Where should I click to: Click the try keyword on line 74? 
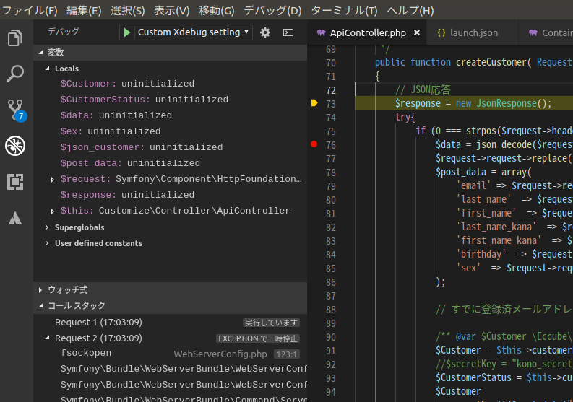pyautogui.click(x=403, y=117)
